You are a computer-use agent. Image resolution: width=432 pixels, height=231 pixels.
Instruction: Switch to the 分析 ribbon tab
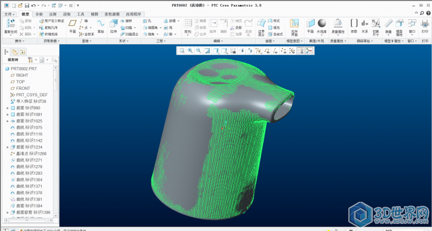click(x=39, y=14)
